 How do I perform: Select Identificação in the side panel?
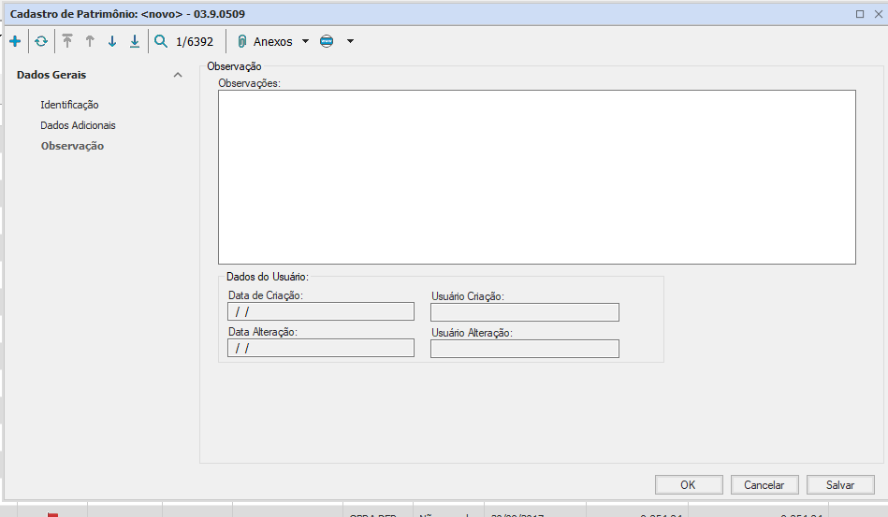[69, 105]
